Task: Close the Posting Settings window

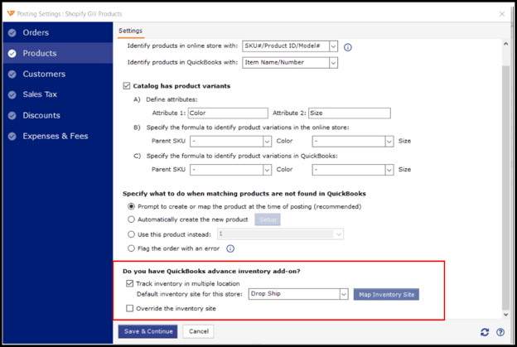Action: (502, 14)
